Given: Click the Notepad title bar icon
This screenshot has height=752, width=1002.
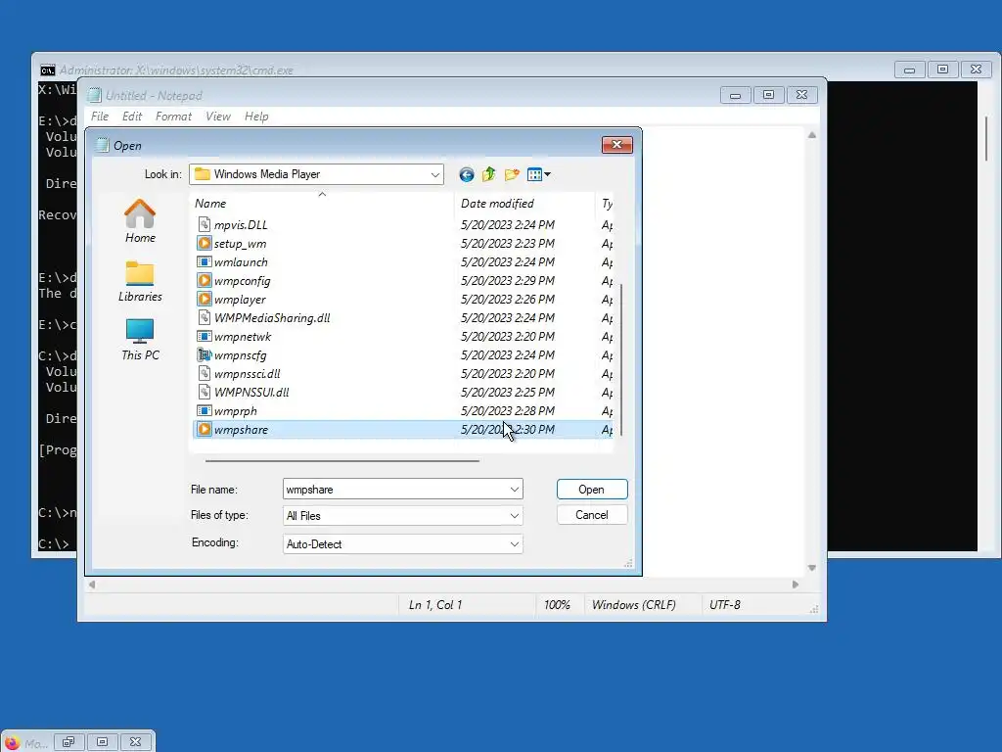Looking at the screenshot, I should [95, 95].
